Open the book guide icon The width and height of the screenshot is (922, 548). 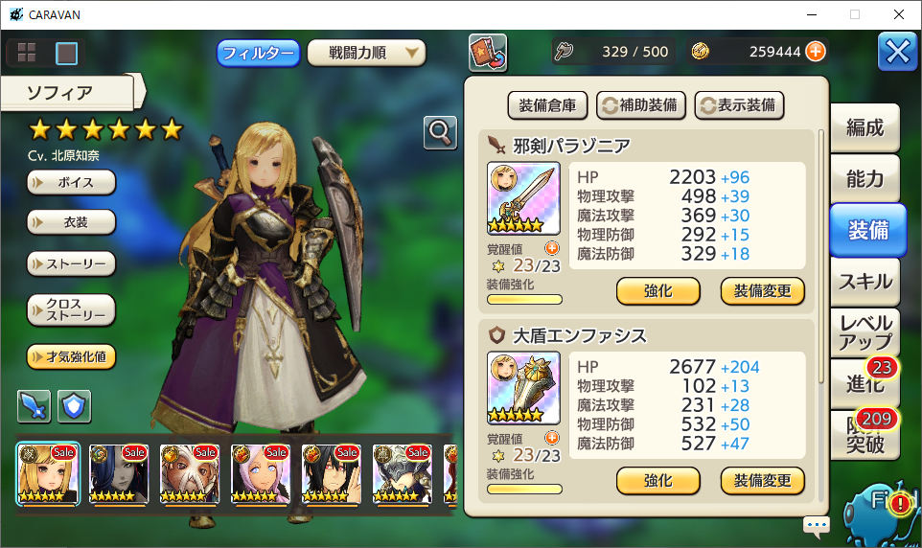(488, 53)
